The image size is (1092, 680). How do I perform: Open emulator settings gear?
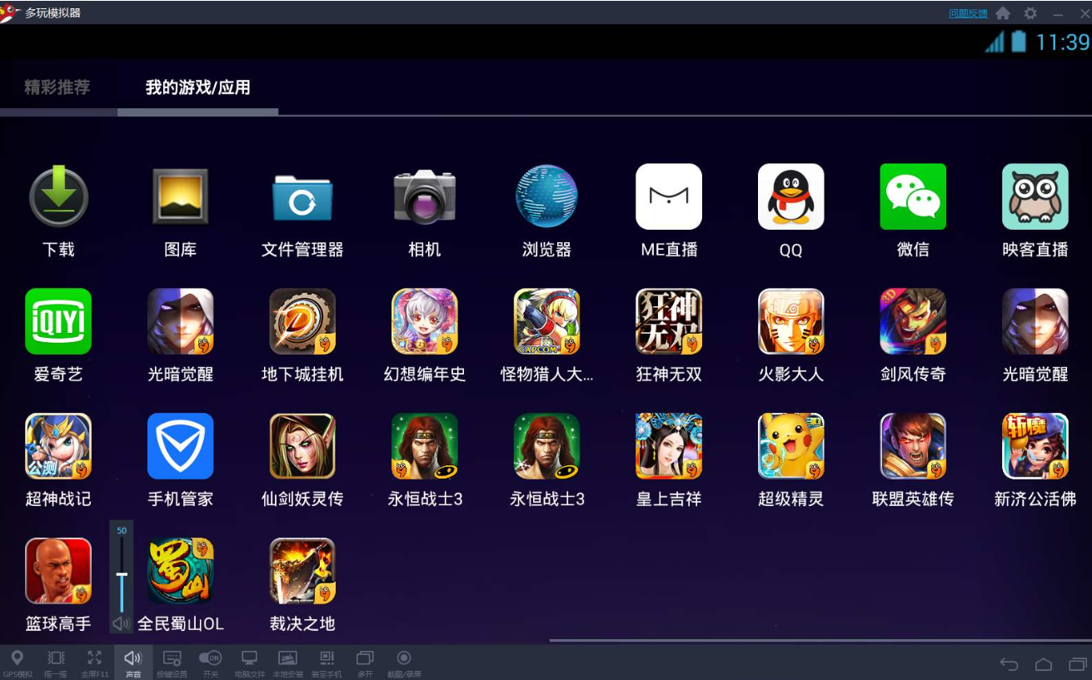(1030, 13)
